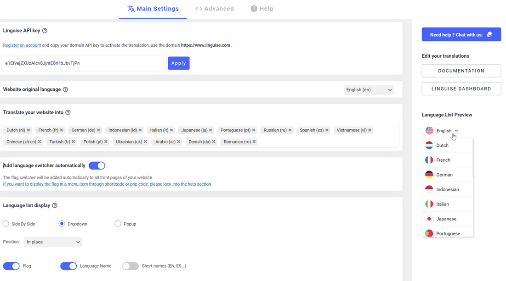This screenshot has width=506, height=281.
Task: Remove Indonesian (id) from the list
Action: click(x=140, y=130)
